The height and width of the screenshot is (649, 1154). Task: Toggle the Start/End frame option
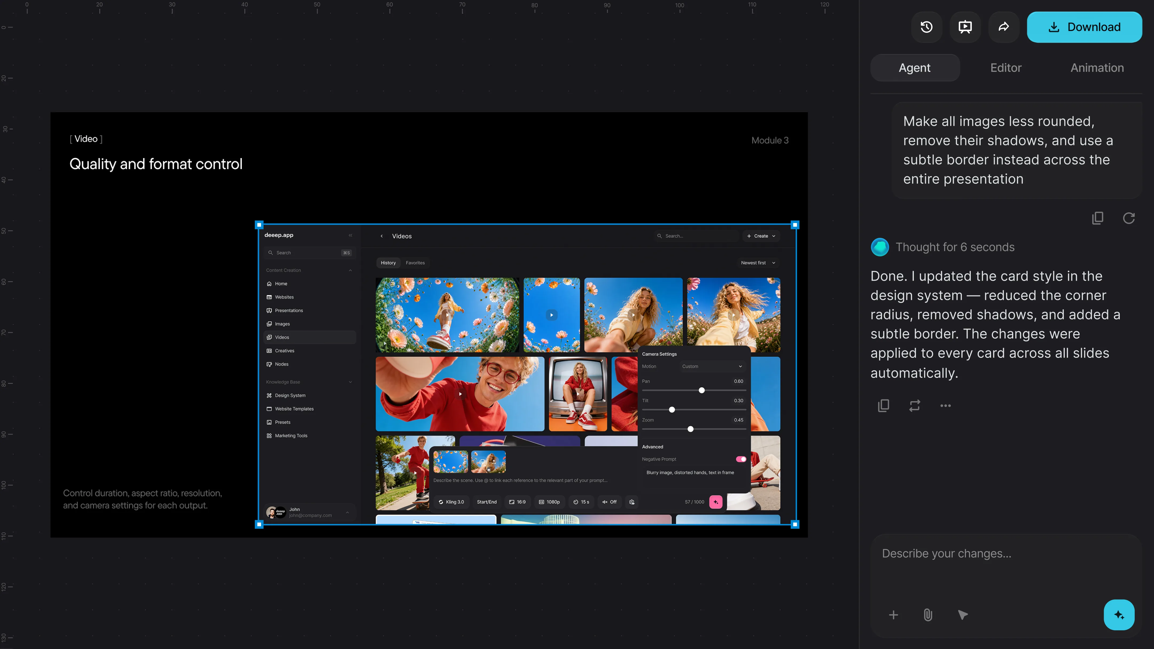pyautogui.click(x=486, y=502)
